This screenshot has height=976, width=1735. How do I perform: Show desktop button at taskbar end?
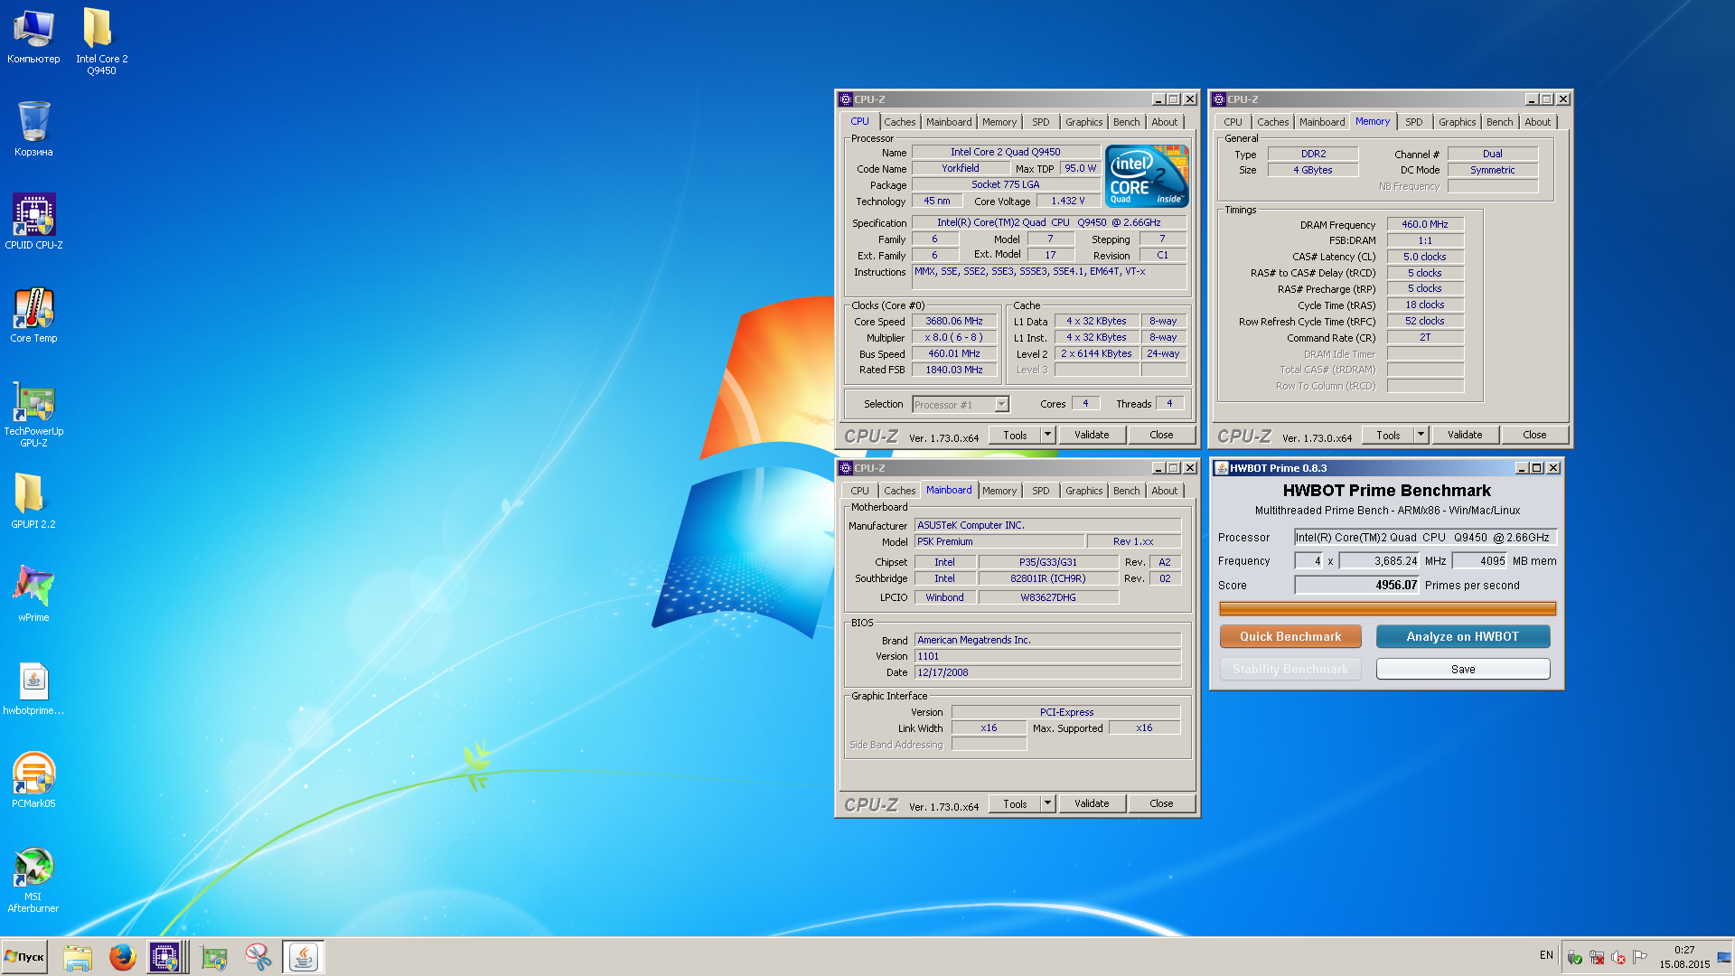click(1725, 957)
